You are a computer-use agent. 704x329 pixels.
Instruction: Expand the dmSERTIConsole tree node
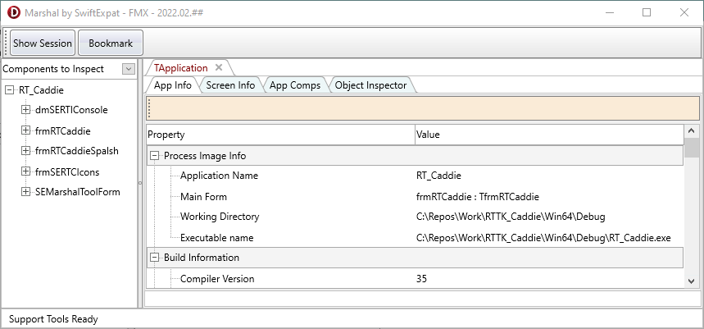pos(26,110)
